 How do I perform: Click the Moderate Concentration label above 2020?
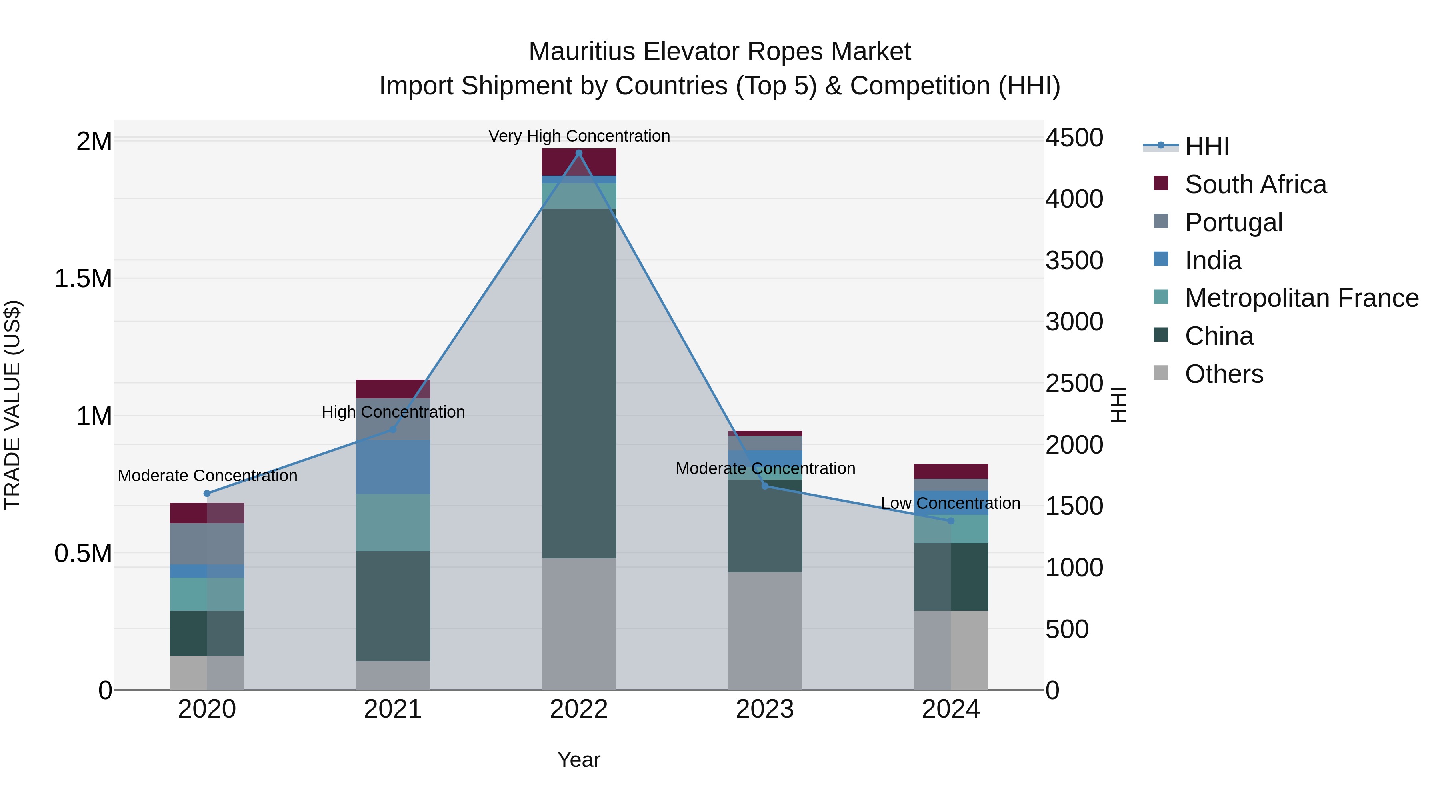[207, 476]
